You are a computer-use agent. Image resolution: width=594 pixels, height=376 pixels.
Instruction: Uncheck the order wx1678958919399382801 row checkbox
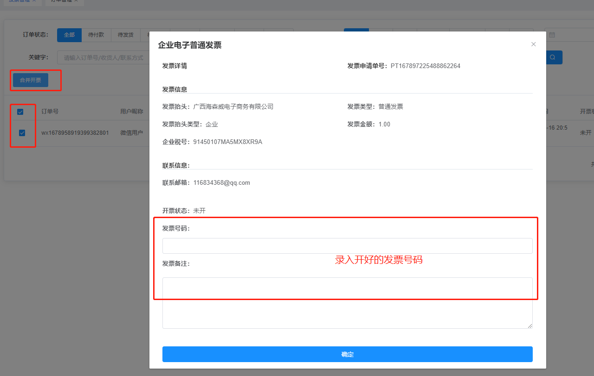pos(22,133)
